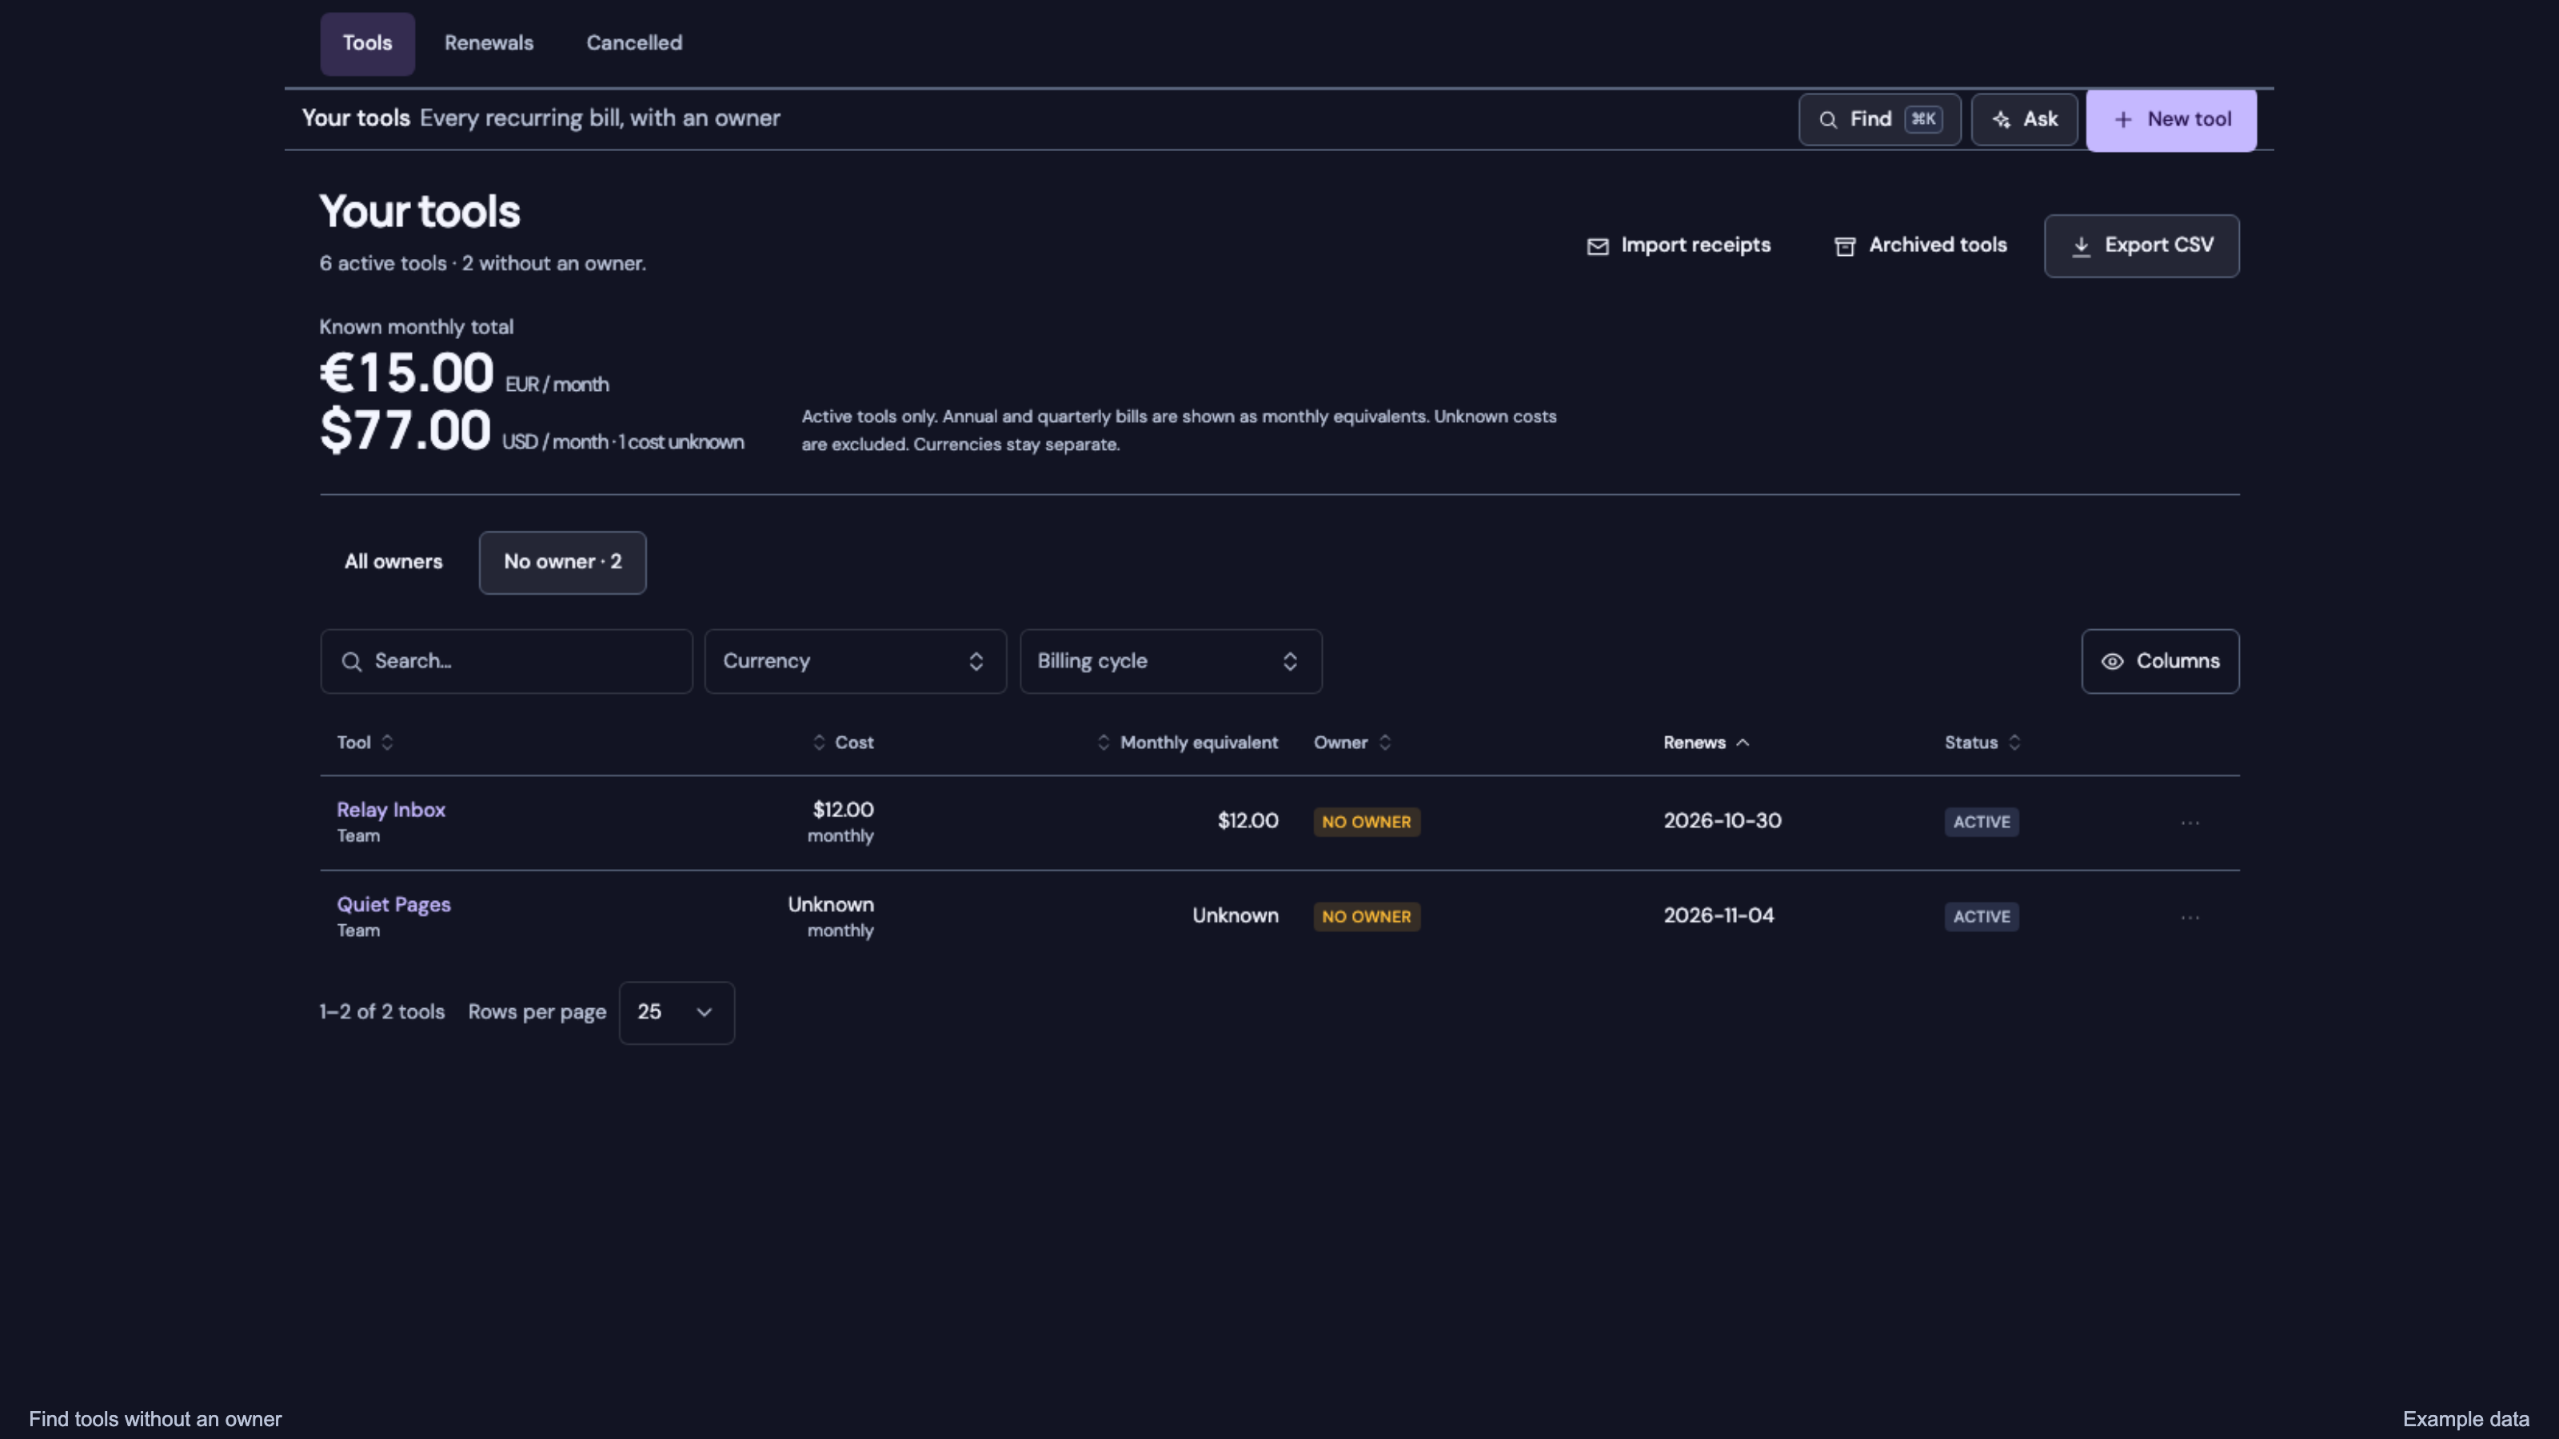
Task: Change Rows per page from 25
Action: tap(676, 1013)
